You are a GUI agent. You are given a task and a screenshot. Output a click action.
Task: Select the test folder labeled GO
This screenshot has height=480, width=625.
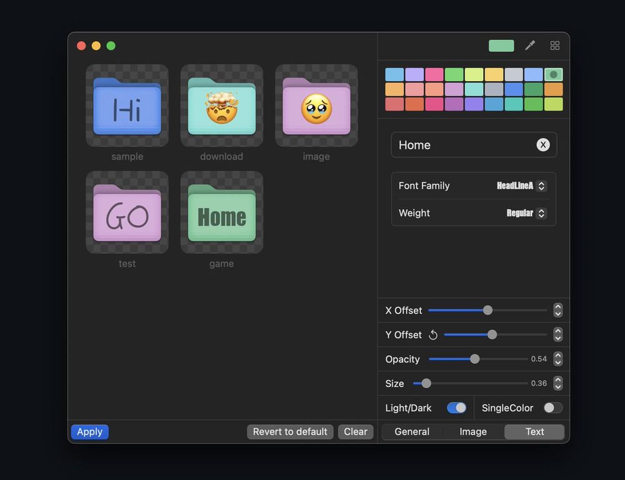click(x=127, y=212)
